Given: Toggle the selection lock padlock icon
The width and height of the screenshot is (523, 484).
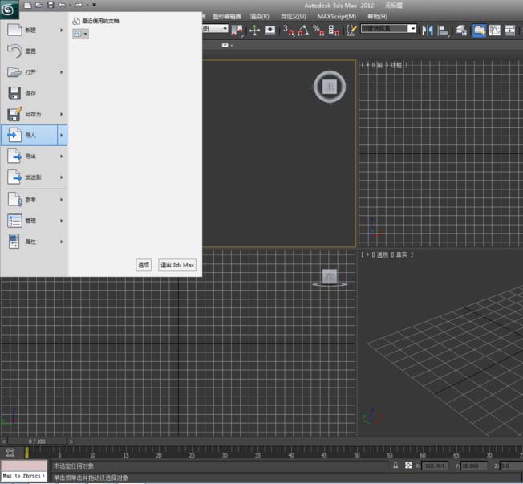Looking at the screenshot, I should (395, 466).
